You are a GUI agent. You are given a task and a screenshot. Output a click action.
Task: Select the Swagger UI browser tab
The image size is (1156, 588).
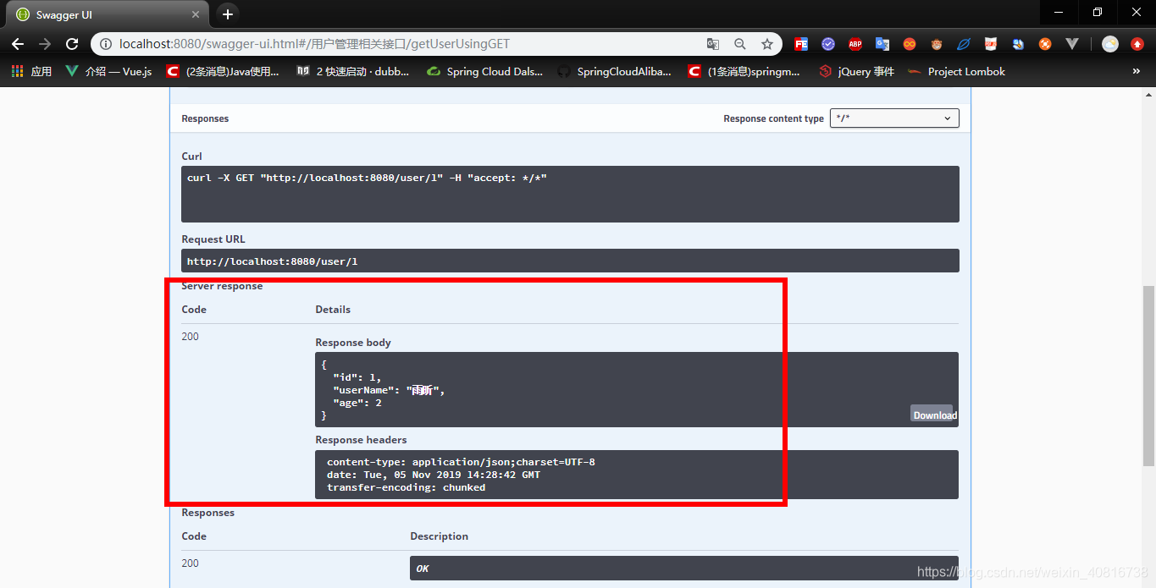click(106, 15)
